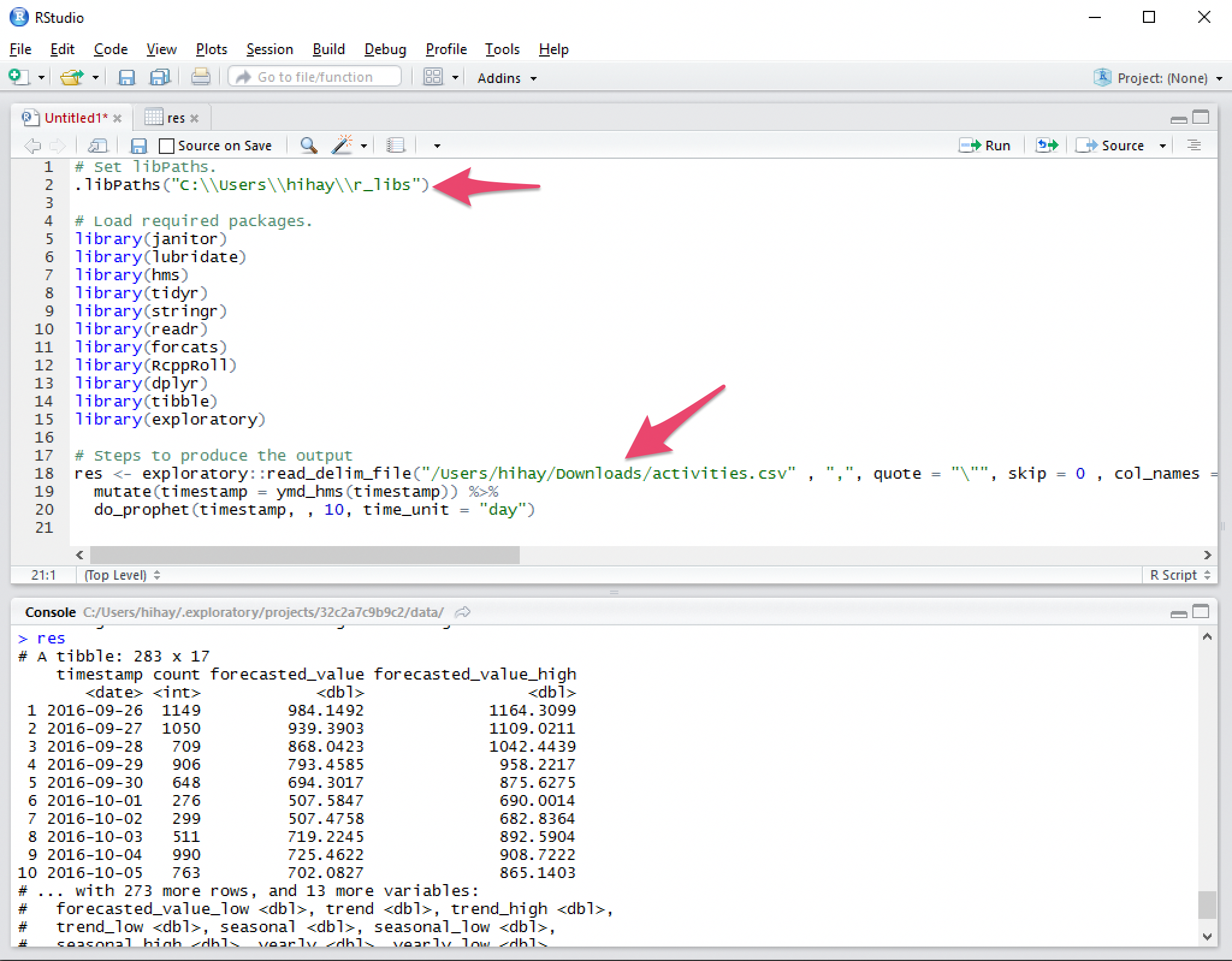Open the Source options dropdown arrow
This screenshot has height=961, width=1232.
coord(1162,146)
